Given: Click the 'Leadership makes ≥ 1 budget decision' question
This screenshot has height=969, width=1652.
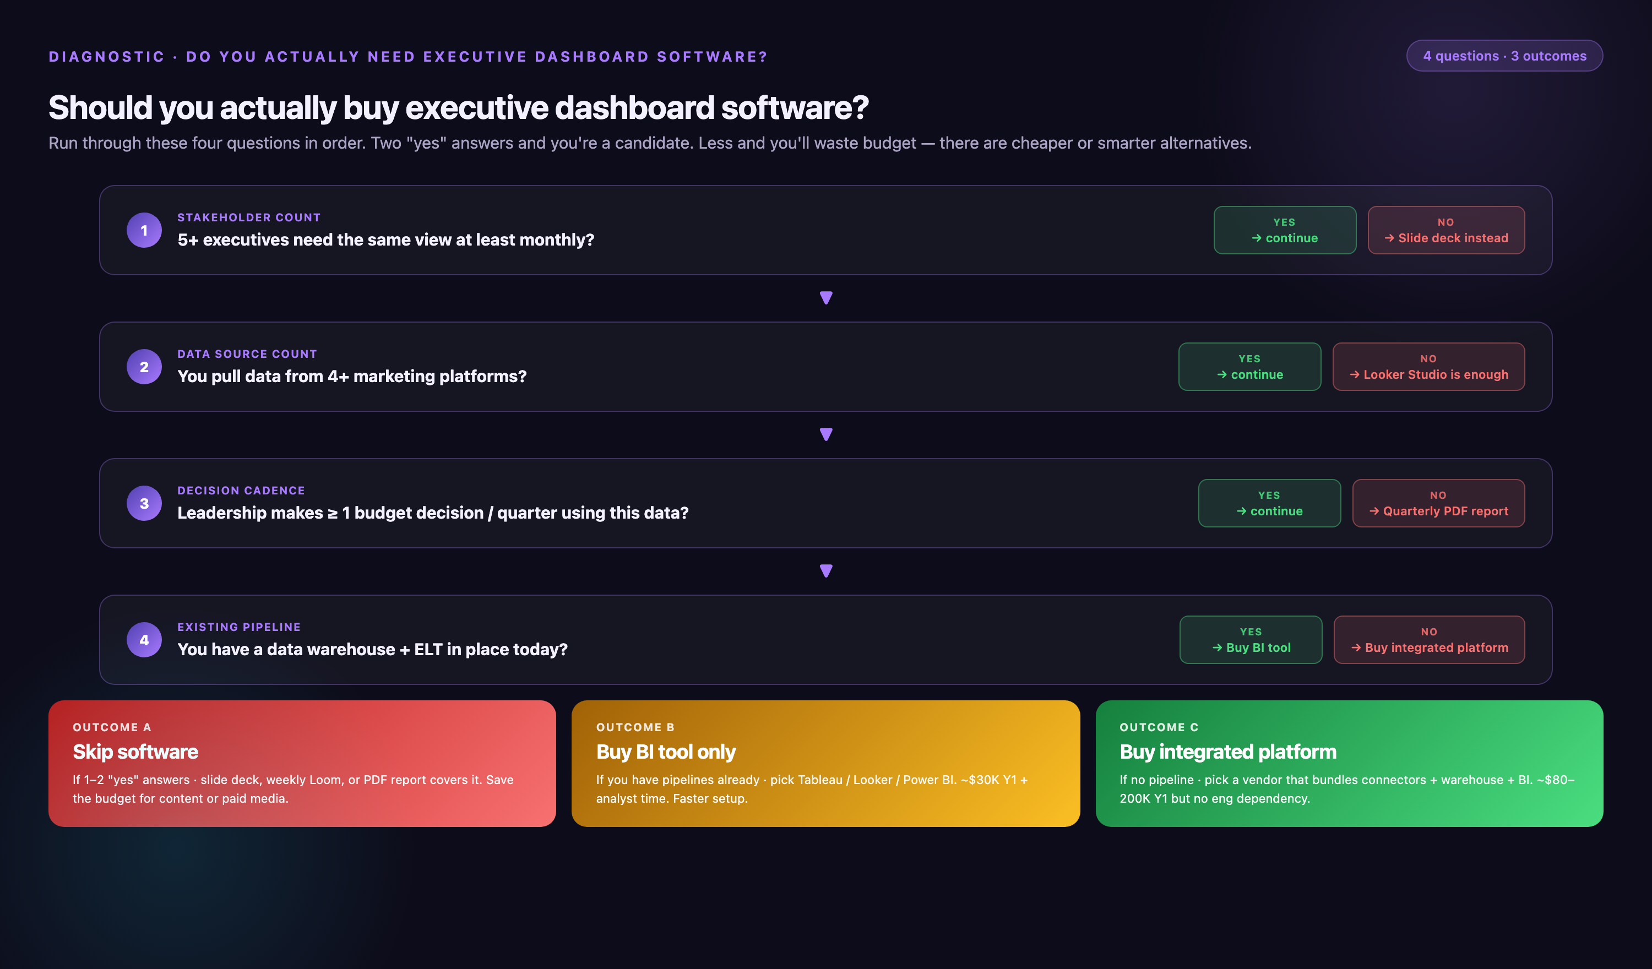Looking at the screenshot, I should (433, 513).
